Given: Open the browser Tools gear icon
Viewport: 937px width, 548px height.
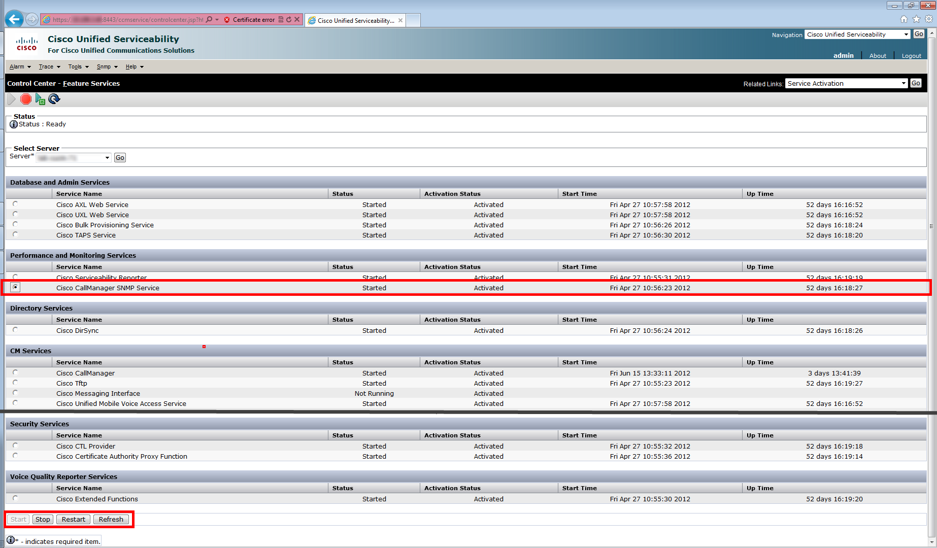Looking at the screenshot, I should point(929,19).
